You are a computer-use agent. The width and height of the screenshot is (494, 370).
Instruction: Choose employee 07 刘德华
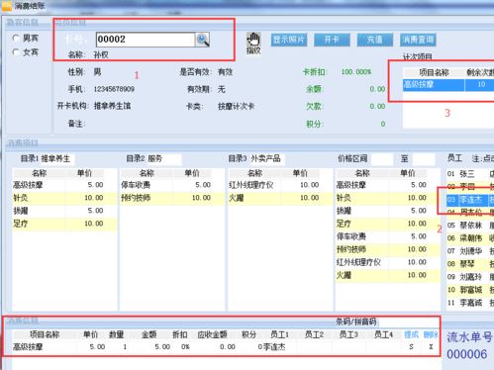coord(470,251)
